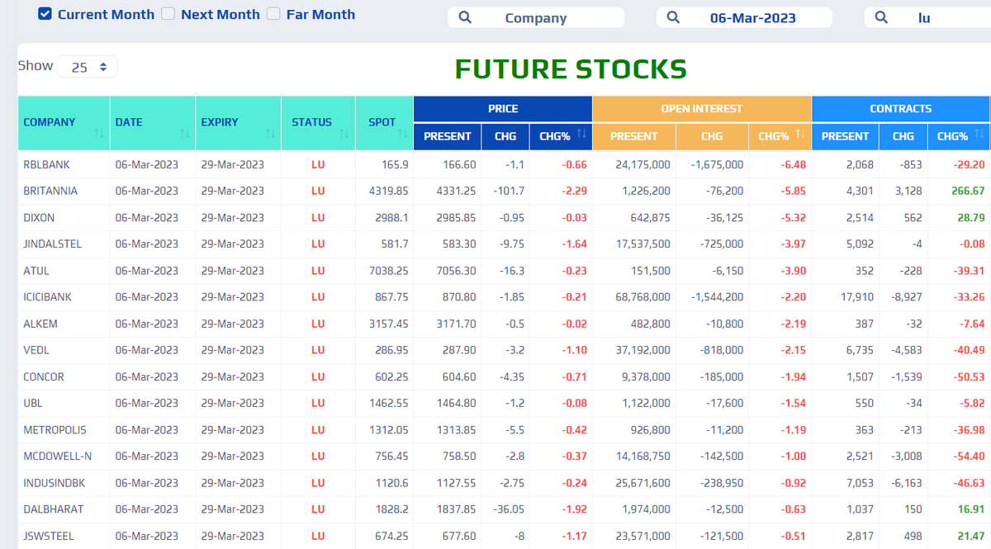Click the date search magnifier icon
The width and height of the screenshot is (991, 549).
pos(673,17)
